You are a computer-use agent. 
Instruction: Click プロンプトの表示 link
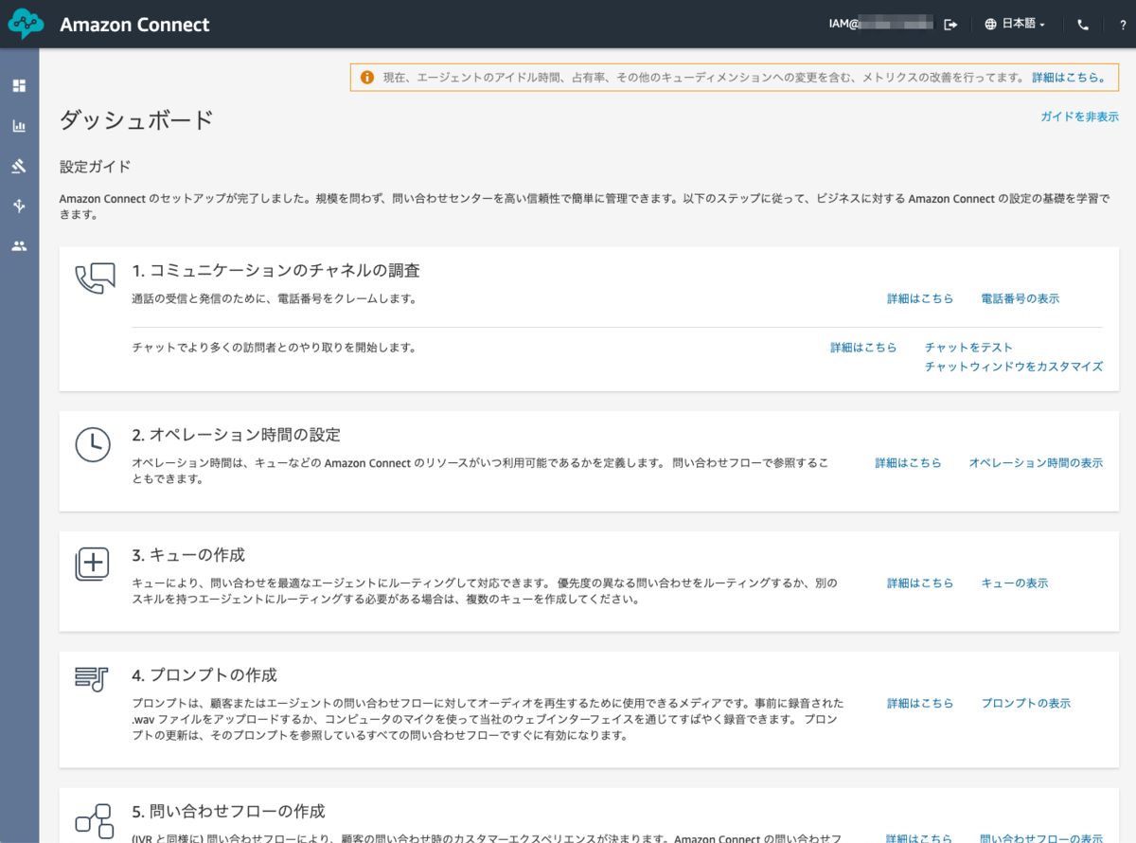(1026, 704)
